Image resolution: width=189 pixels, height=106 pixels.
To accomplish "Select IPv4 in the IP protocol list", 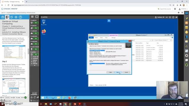I will tap(97, 64).
